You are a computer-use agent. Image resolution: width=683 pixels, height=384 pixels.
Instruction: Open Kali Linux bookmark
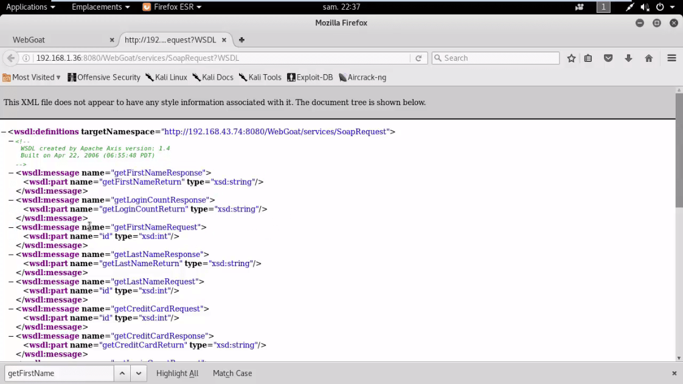pos(166,77)
